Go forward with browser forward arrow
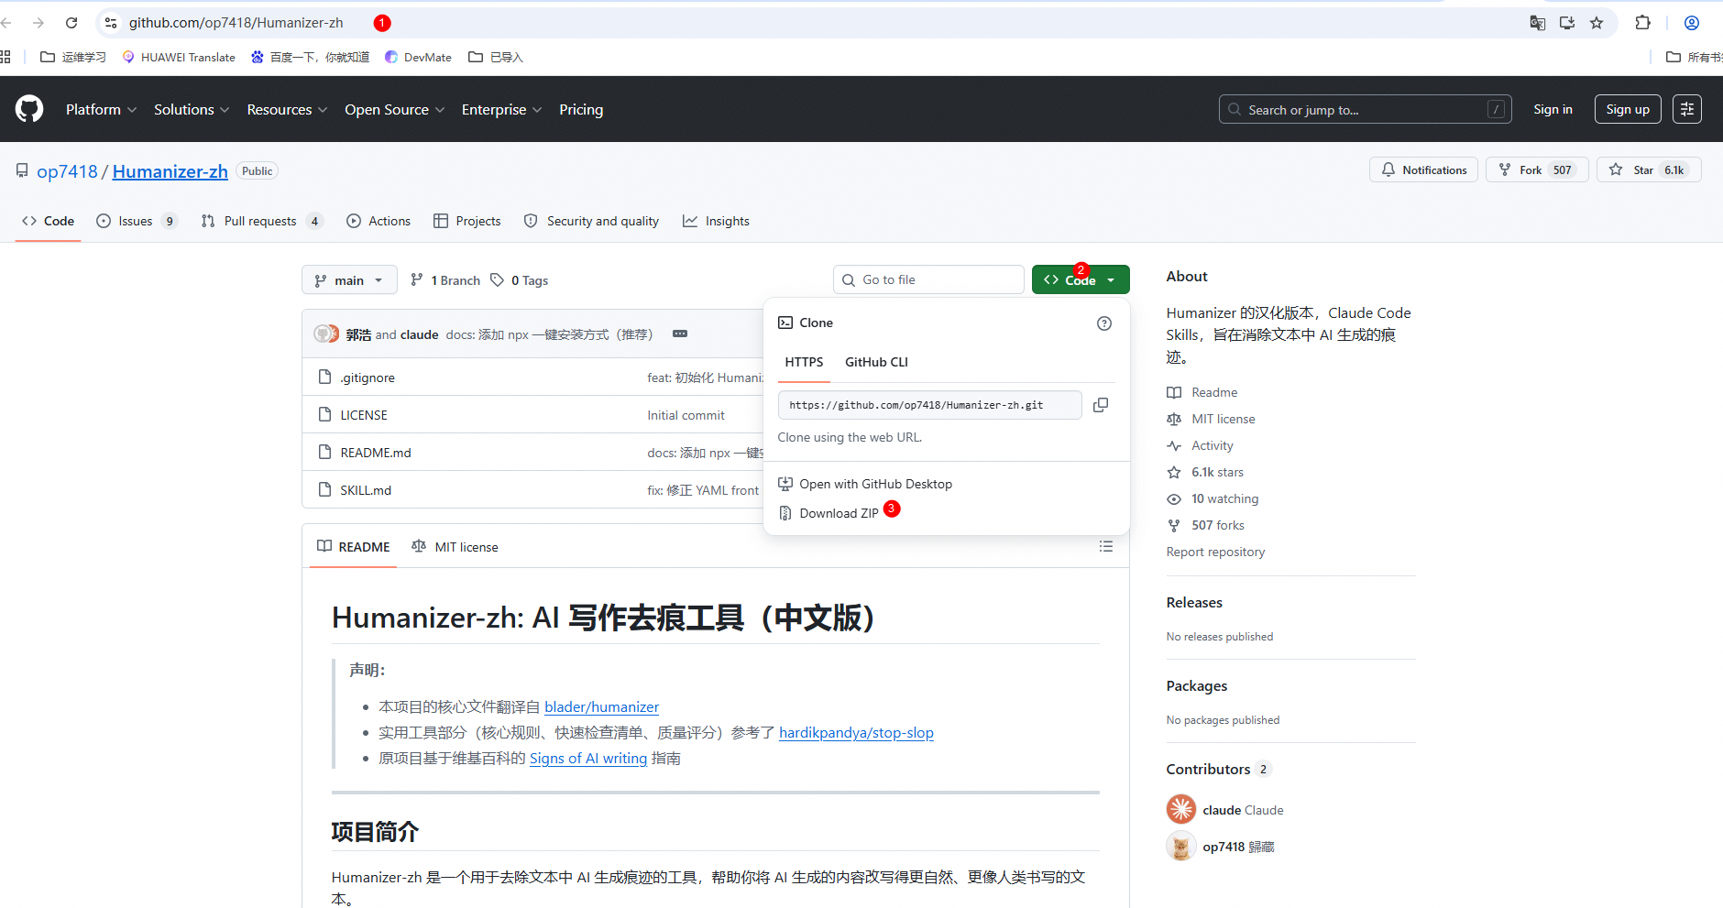 point(38,23)
